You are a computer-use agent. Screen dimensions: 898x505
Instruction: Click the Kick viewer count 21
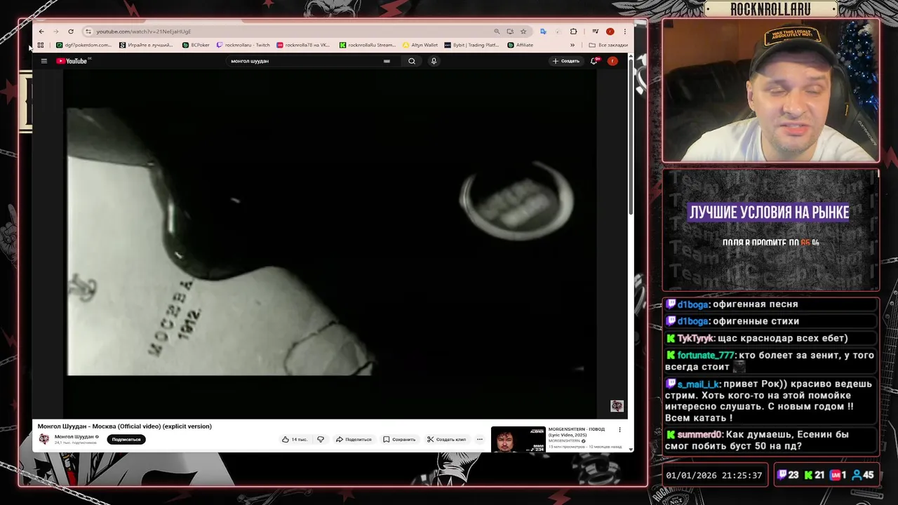(x=814, y=475)
